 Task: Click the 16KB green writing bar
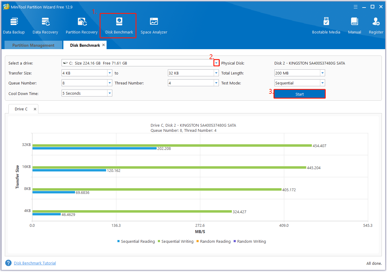point(169,167)
